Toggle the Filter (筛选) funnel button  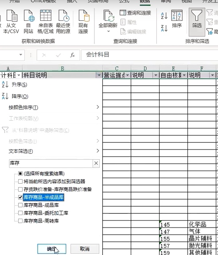197,22
